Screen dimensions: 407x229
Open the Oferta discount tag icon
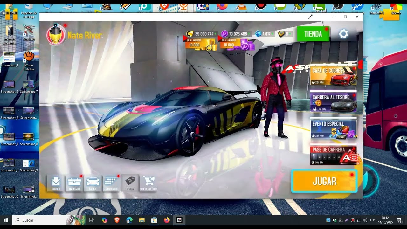click(x=130, y=183)
